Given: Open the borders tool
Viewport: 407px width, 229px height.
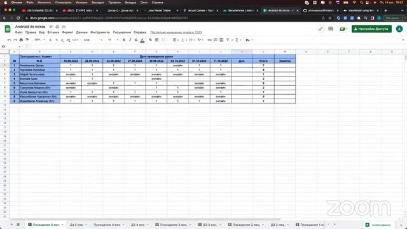Looking at the screenshot, I should click(157, 40).
